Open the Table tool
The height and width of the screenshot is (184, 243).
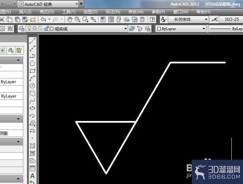click(32, 168)
